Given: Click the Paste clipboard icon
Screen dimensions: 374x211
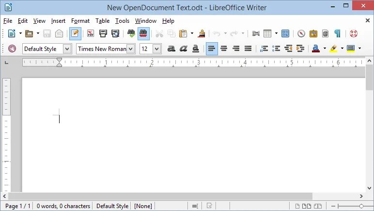Looking at the screenshot, I should (x=183, y=33).
